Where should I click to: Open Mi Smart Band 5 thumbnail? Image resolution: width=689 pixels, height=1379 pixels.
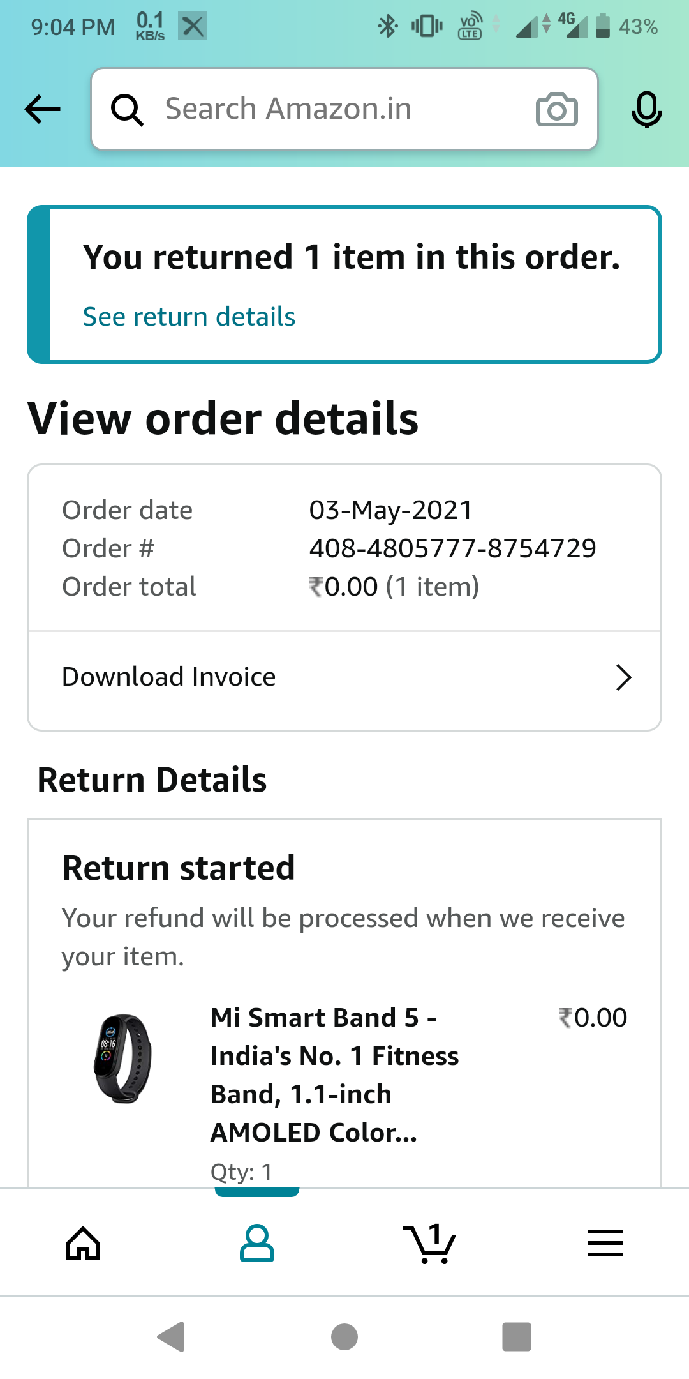click(x=122, y=1059)
